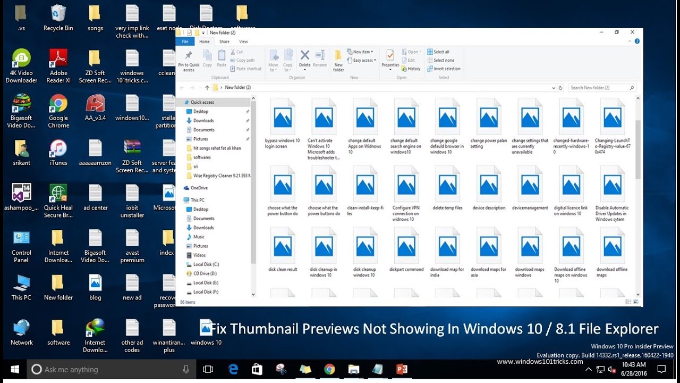
Task: Select Downloads under Quick access
Action: pyautogui.click(x=203, y=121)
